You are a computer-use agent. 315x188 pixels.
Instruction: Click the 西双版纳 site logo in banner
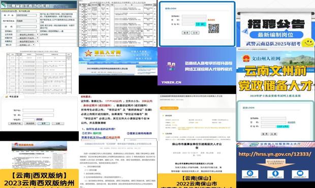pyautogui.click(x=16, y=145)
